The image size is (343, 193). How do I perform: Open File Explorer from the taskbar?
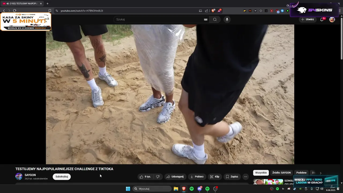pyautogui.click(x=176, y=189)
